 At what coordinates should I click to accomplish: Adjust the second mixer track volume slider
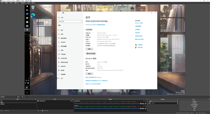click(x=108, y=108)
